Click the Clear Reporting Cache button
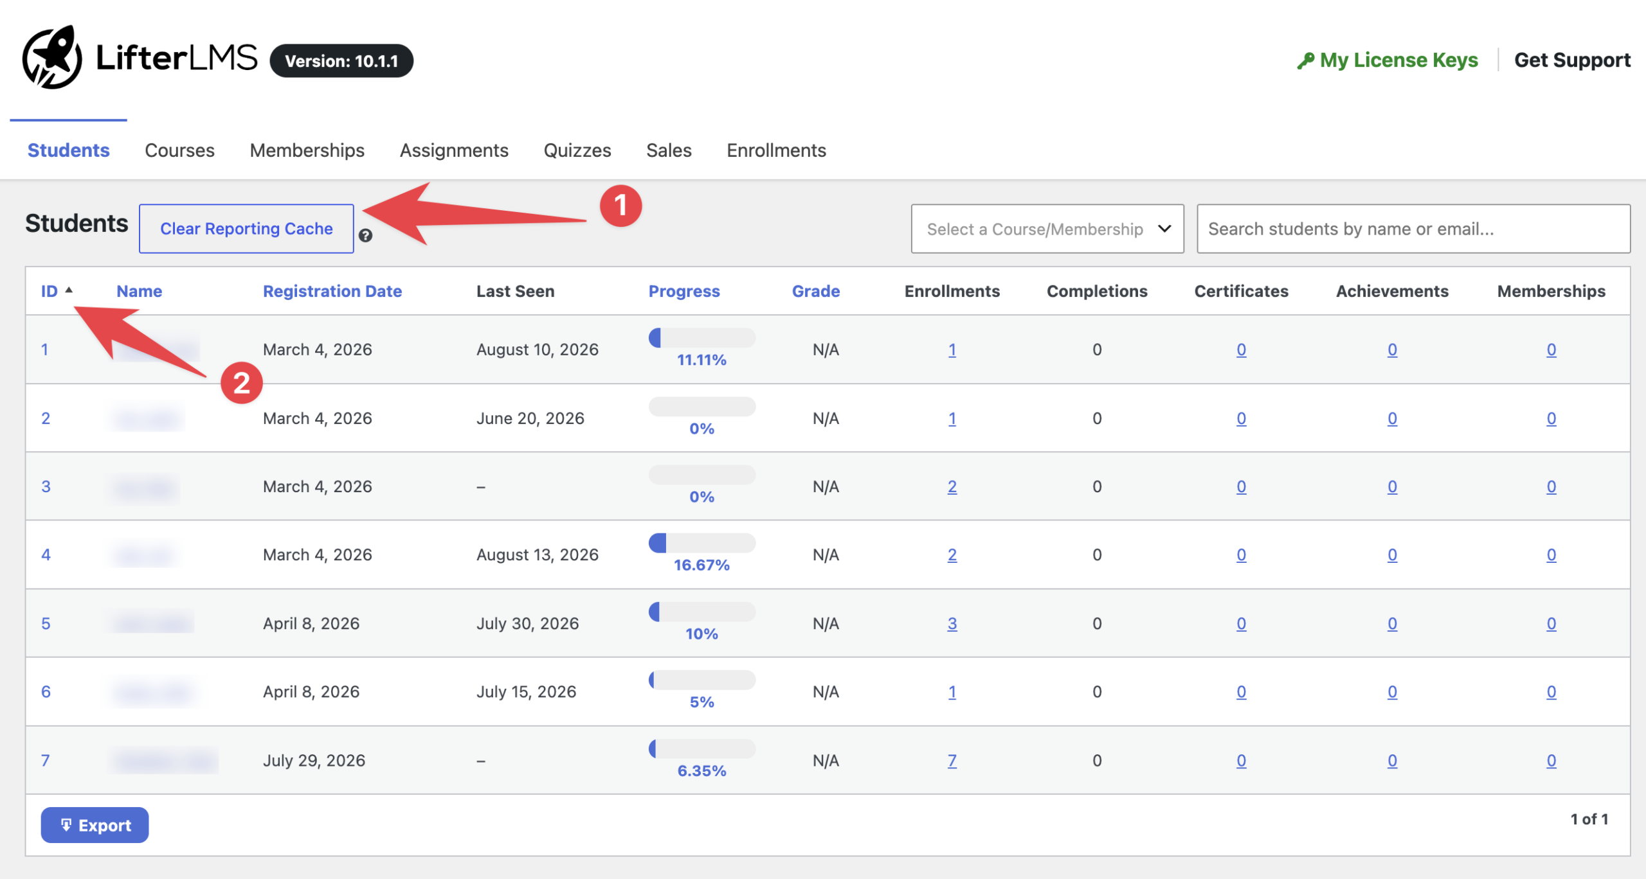1646x879 pixels. tap(246, 229)
